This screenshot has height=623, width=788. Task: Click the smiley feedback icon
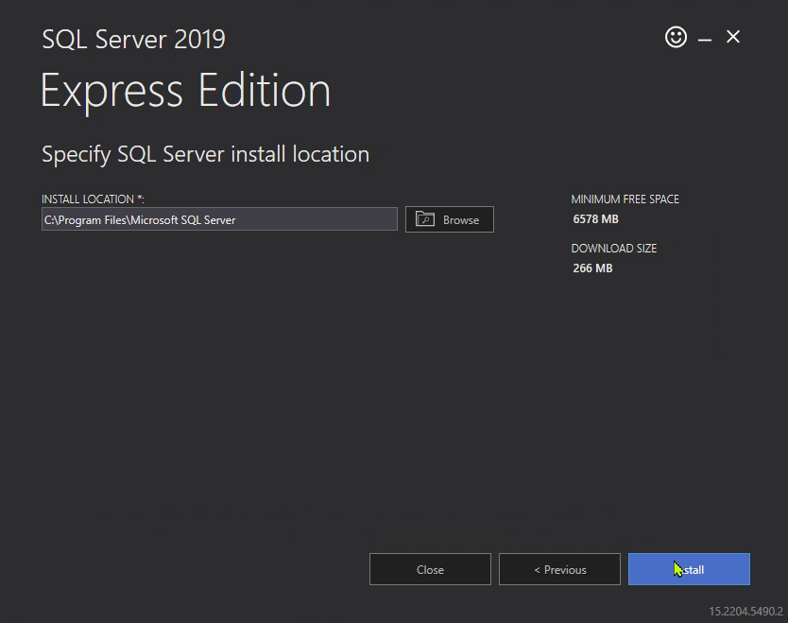coord(676,37)
